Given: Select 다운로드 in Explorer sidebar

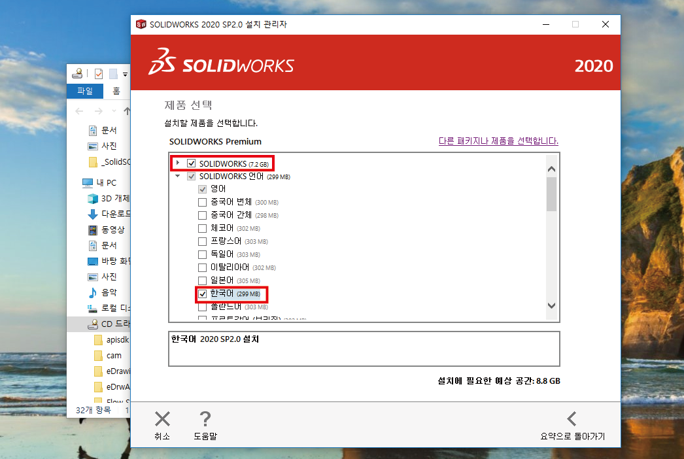Looking at the screenshot, I should click(x=109, y=214).
